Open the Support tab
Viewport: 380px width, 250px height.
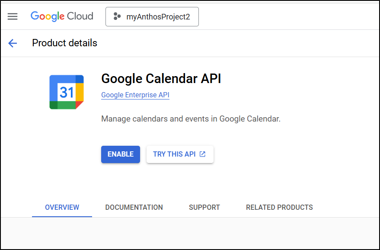(204, 207)
